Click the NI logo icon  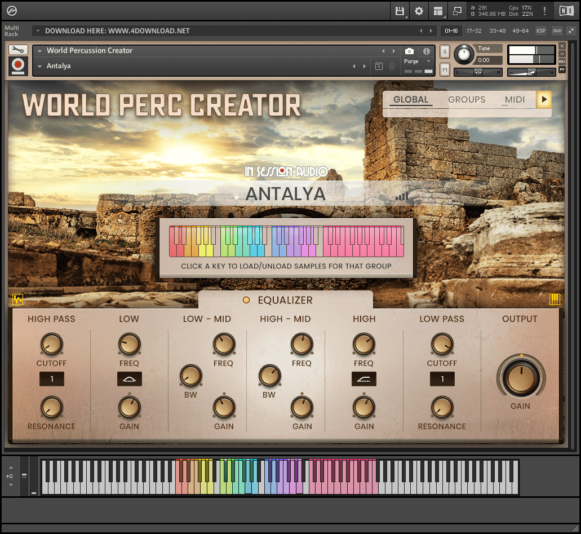pos(566,11)
